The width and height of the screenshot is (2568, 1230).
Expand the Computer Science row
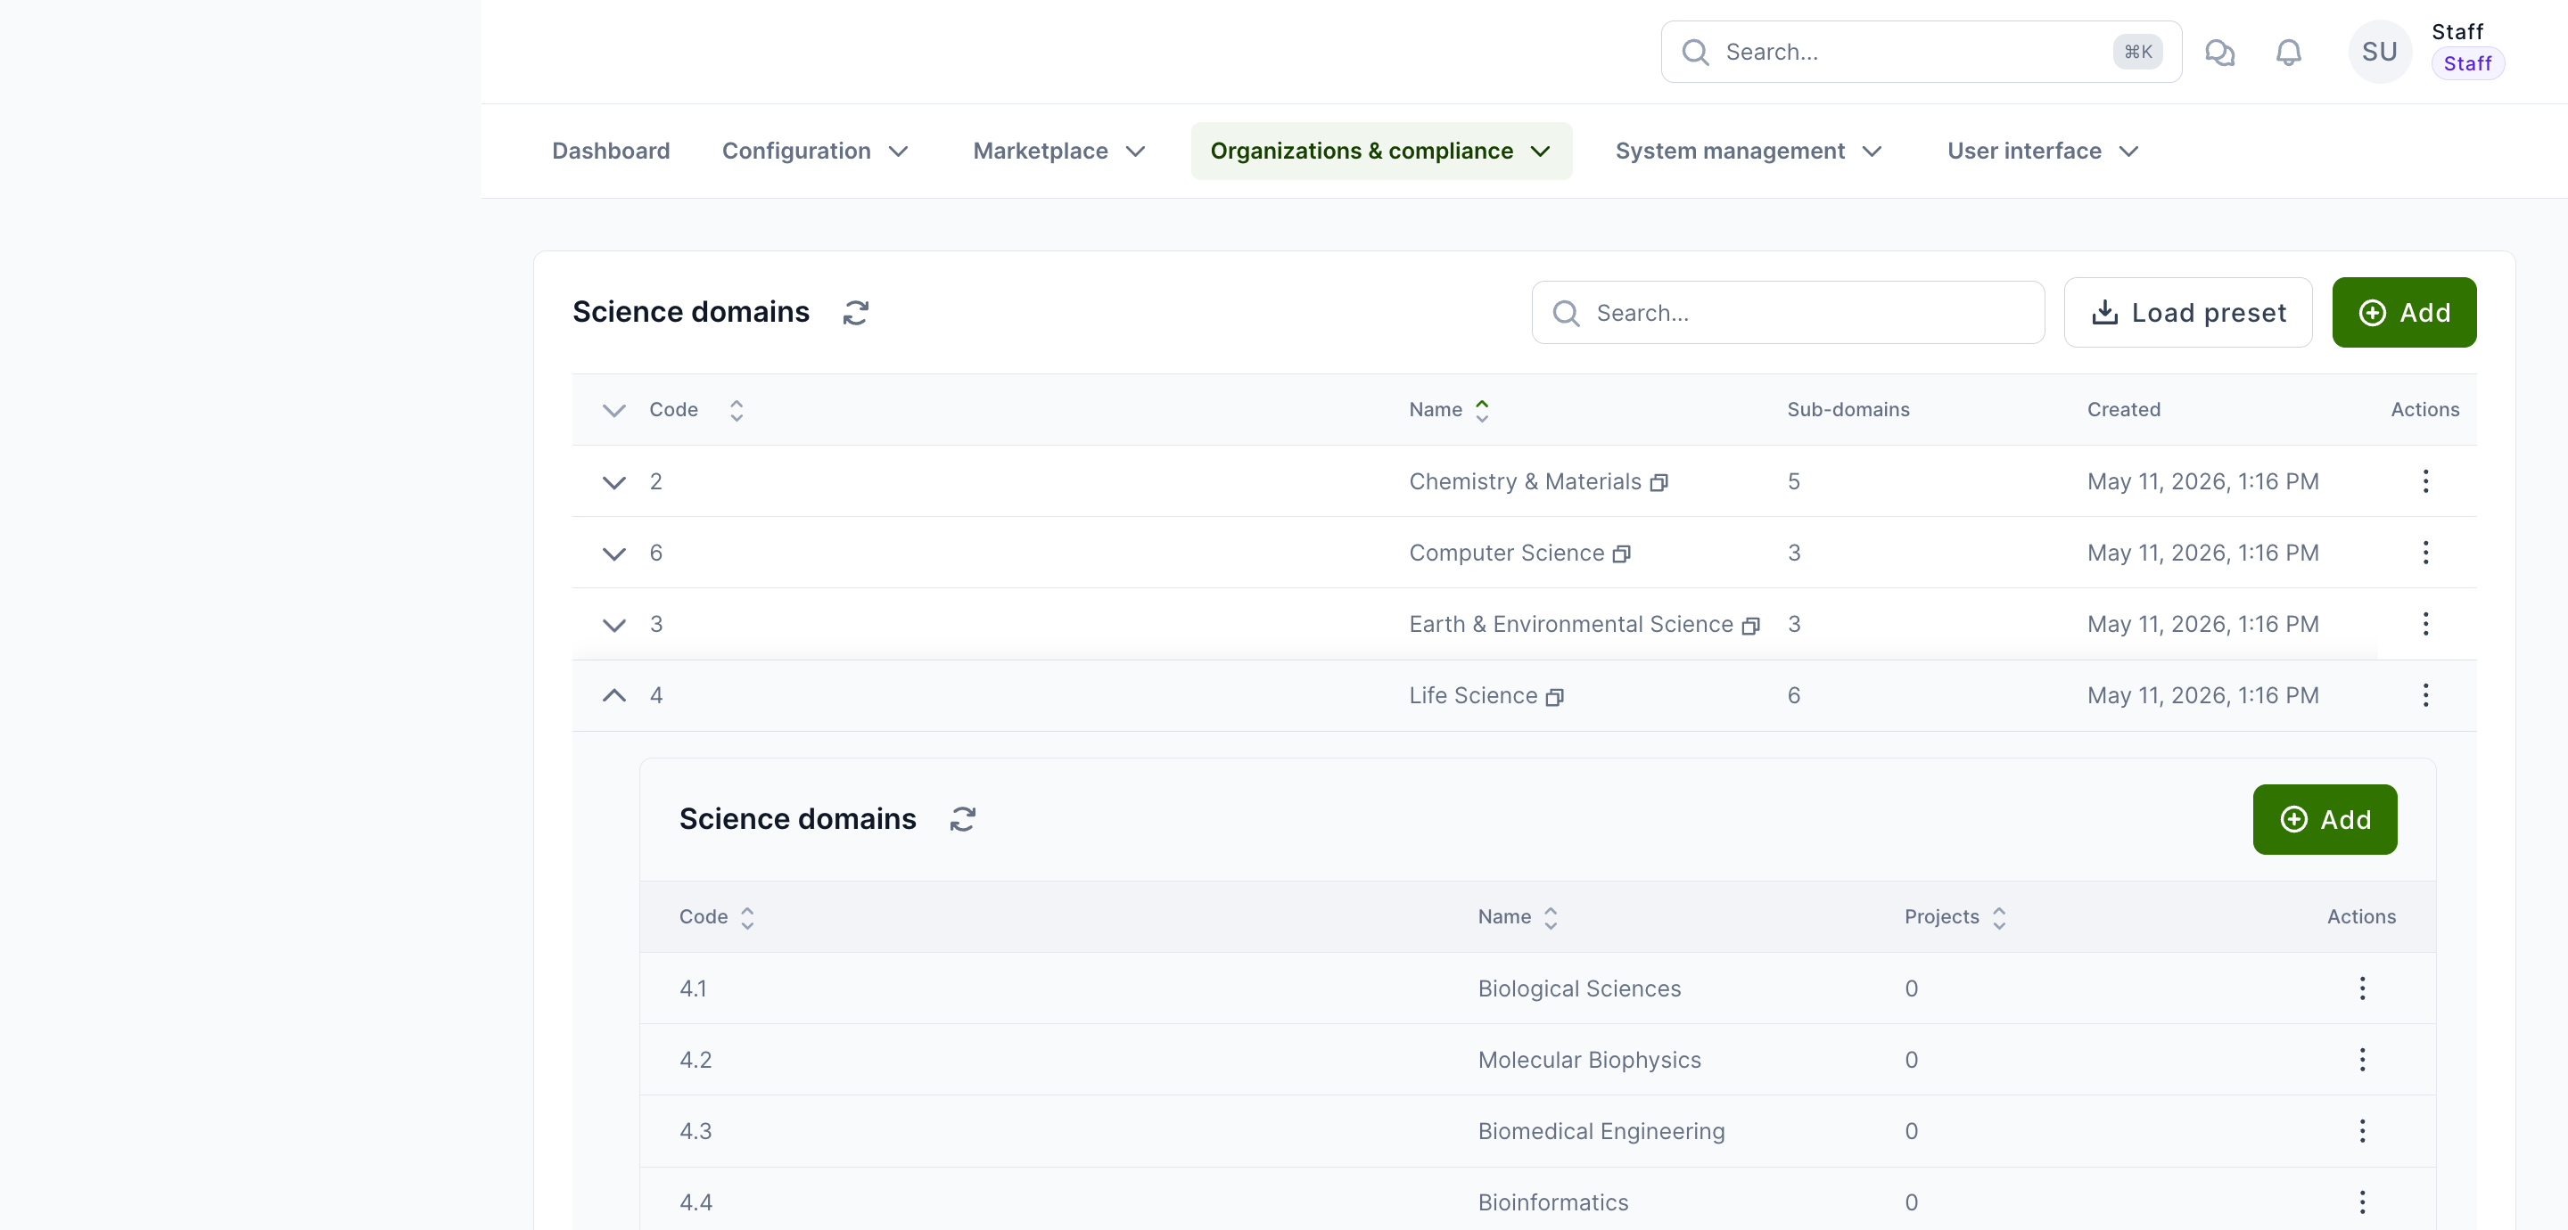[614, 553]
